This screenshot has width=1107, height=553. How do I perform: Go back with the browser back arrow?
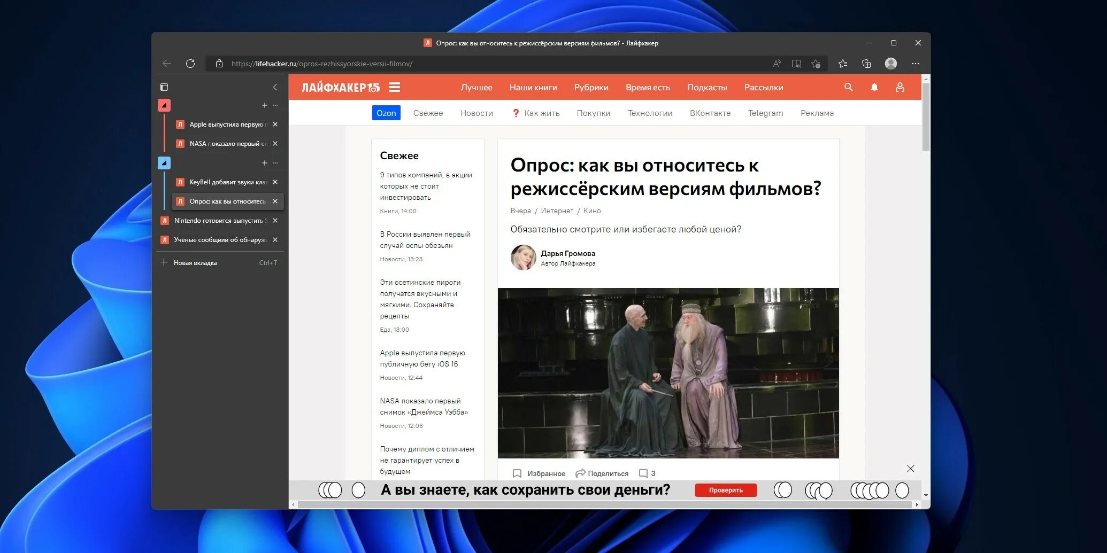[x=167, y=64]
